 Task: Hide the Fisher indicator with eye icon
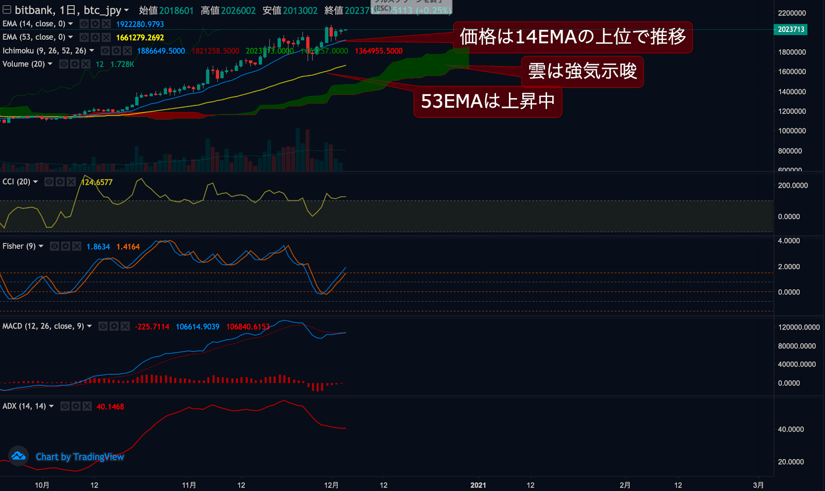[54, 246]
